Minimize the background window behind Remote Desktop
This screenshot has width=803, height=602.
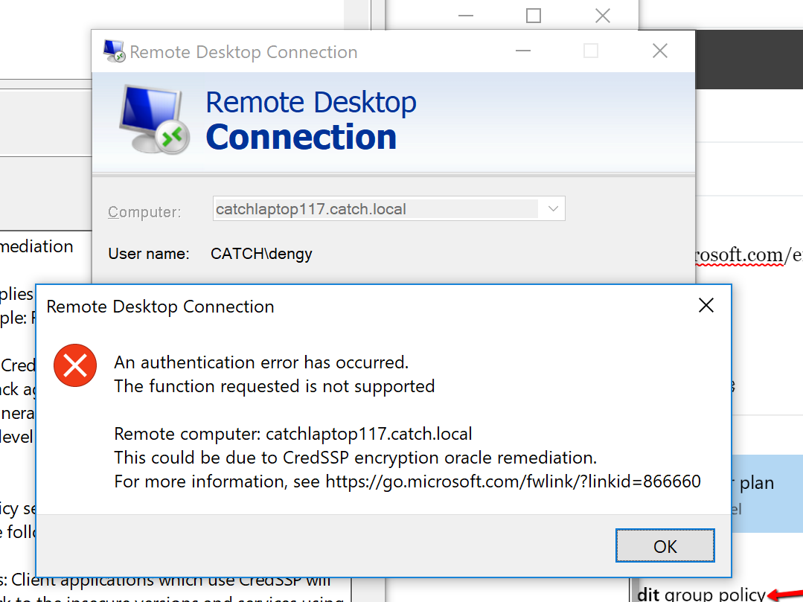(466, 16)
